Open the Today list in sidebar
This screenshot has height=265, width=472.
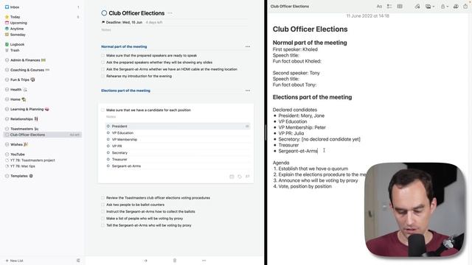tap(15, 17)
